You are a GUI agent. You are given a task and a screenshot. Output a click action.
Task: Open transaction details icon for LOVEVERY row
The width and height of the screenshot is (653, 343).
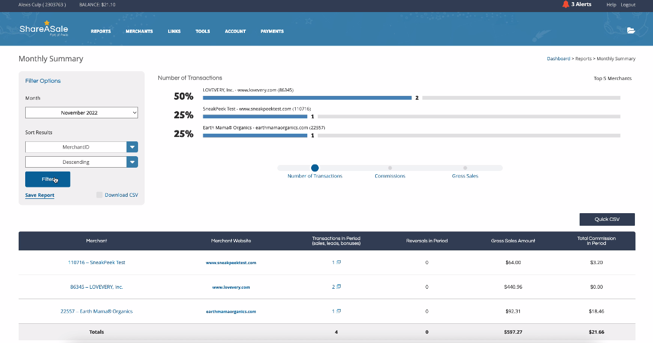(x=339, y=287)
